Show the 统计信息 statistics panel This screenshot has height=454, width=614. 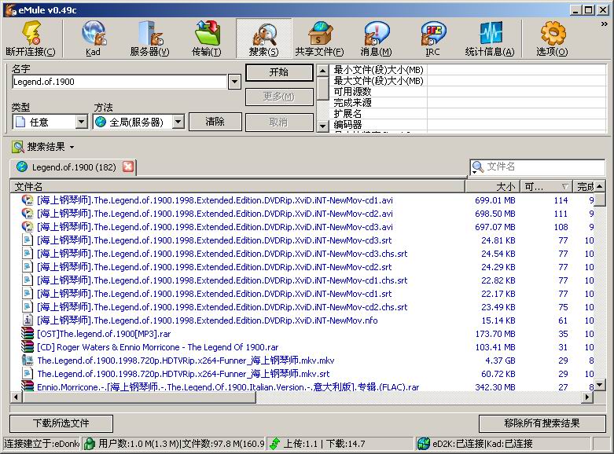(x=489, y=38)
